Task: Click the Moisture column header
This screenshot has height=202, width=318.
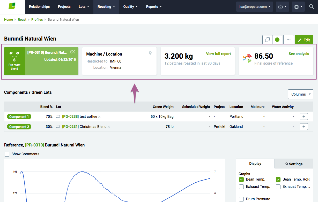Action: click(257, 107)
